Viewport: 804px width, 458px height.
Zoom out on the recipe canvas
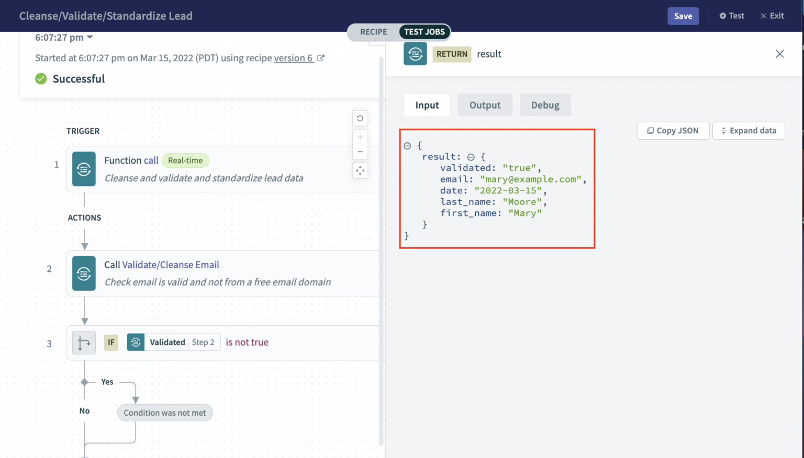[360, 151]
